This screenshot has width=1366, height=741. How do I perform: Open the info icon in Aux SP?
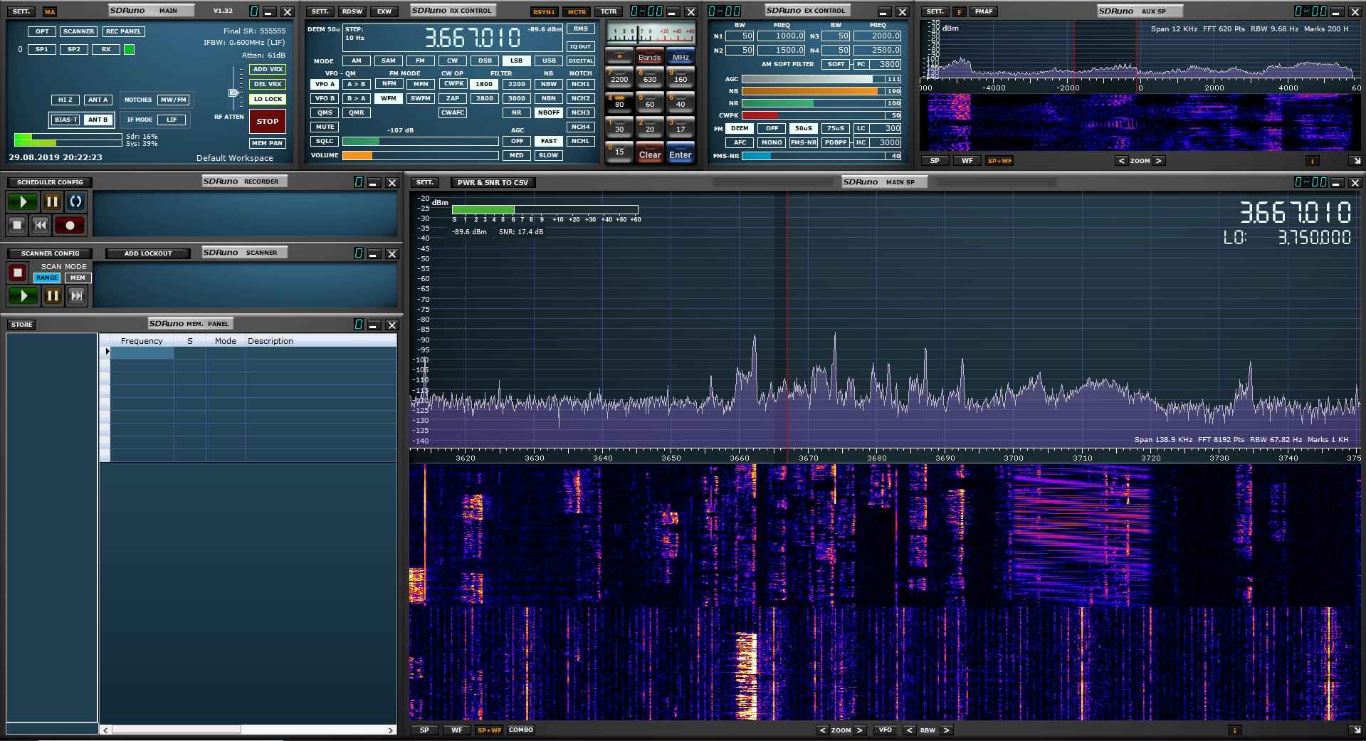[1311, 161]
